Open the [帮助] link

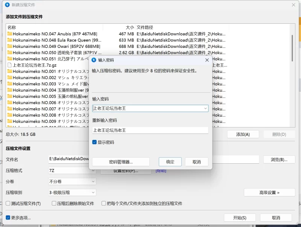(161, 171)
